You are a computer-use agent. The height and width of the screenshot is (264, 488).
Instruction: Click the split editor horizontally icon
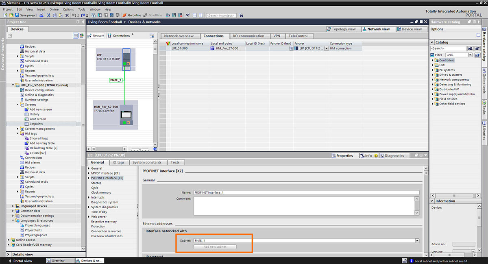[195, 15]
